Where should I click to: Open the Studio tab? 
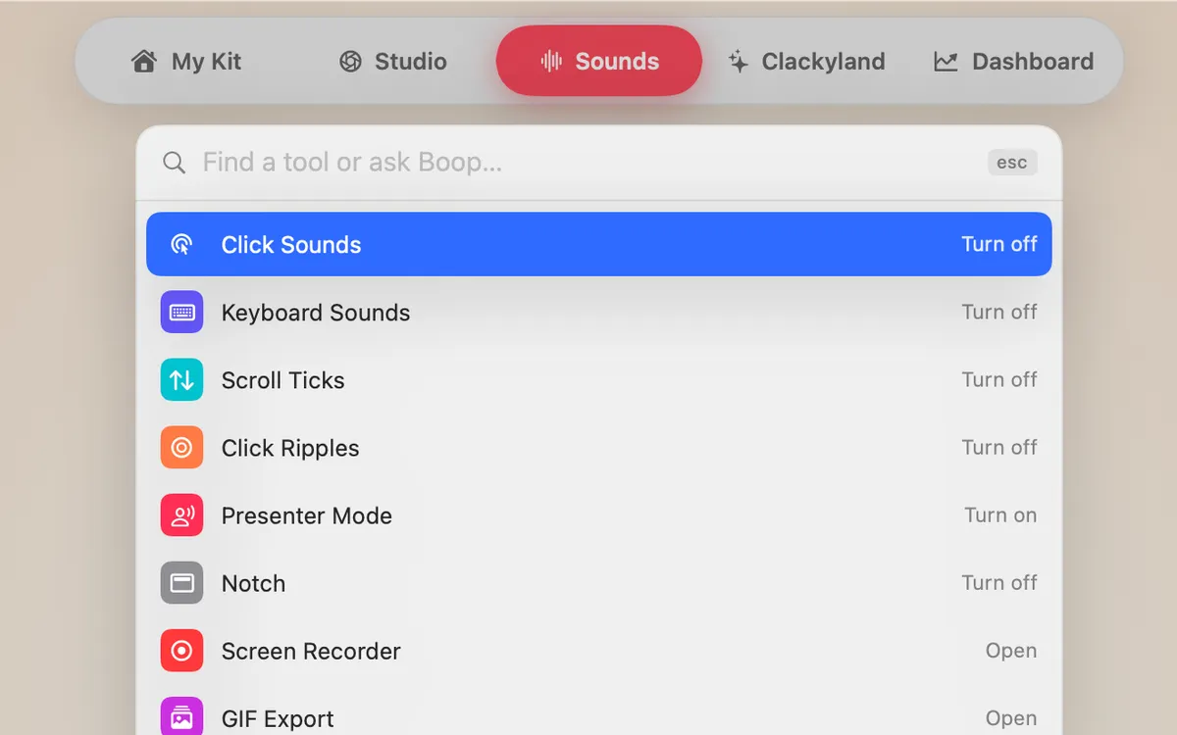point(392,62)
